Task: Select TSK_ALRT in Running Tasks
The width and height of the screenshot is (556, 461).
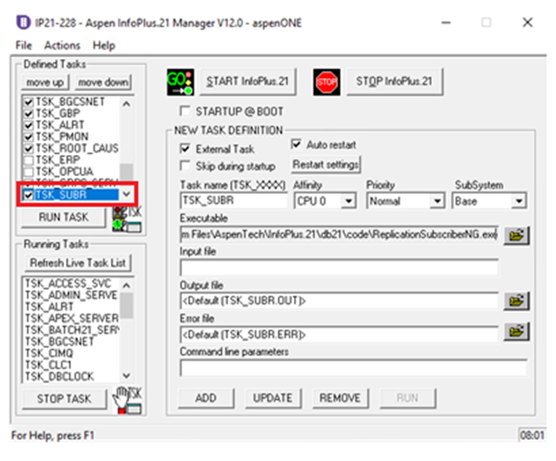Action: click(49, 307)
